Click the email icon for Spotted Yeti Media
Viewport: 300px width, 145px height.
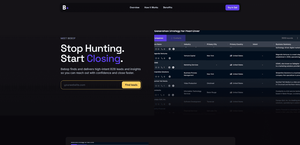tap(156, 86)
